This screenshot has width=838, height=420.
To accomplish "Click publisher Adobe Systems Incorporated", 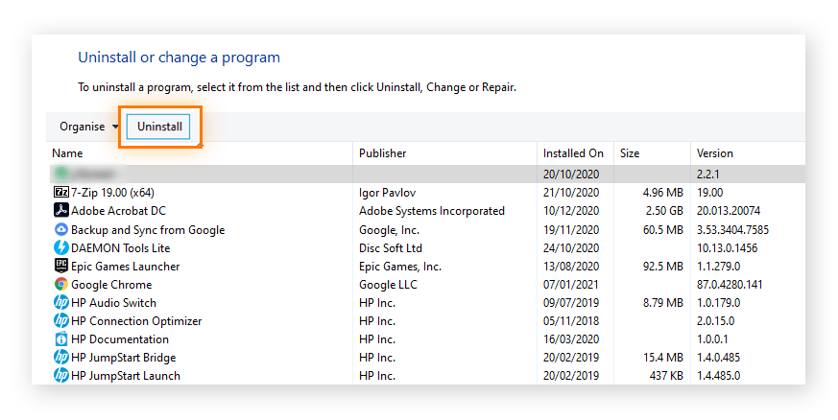I will (x=432, y=211).
